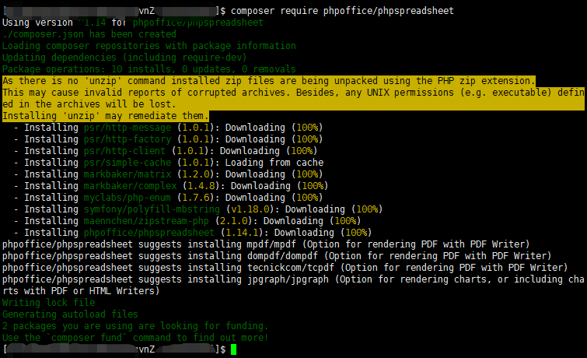This screenshot has width=587, height=358.
Task: Click package name markbaker/matrix
Action: click(128, 174)
